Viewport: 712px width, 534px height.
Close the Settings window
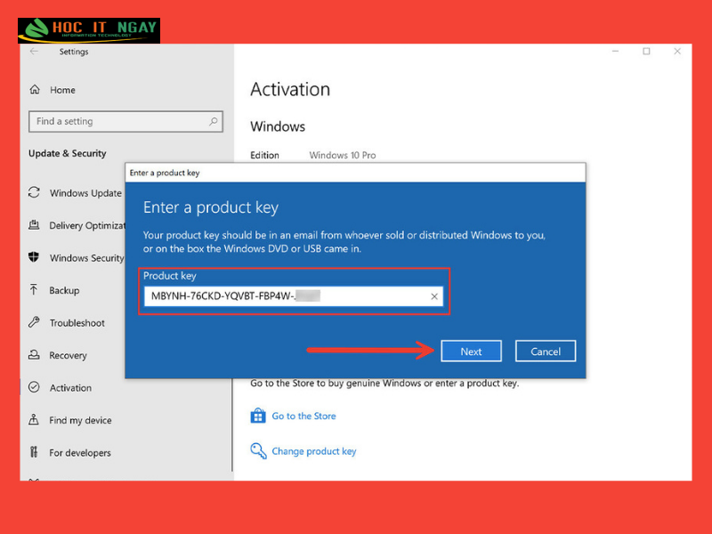point(677,52)
